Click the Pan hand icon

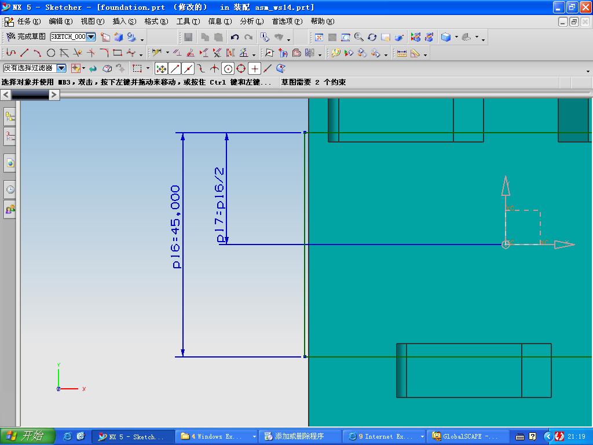(385, 37)
